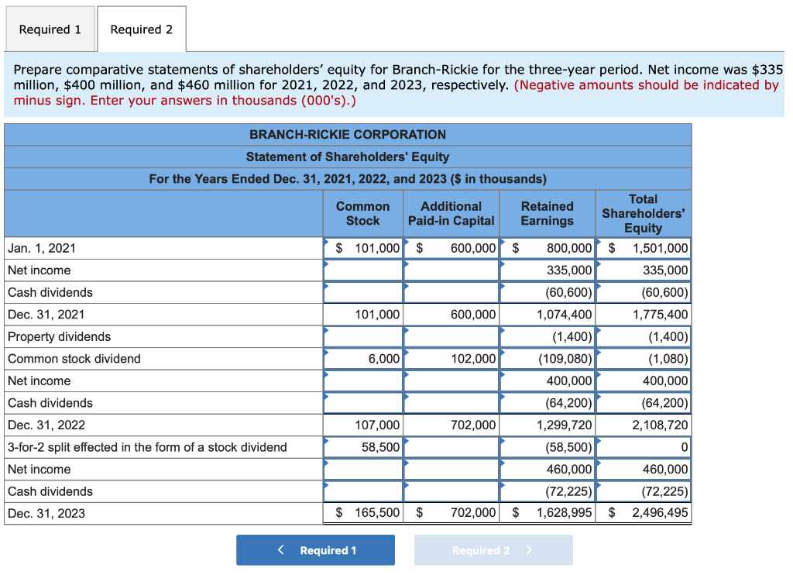The height and width of the screenshot is (575, 793).
Task: Click the BRANCH-RICKIE CORPORATION header row
Action: coord(348,134)
